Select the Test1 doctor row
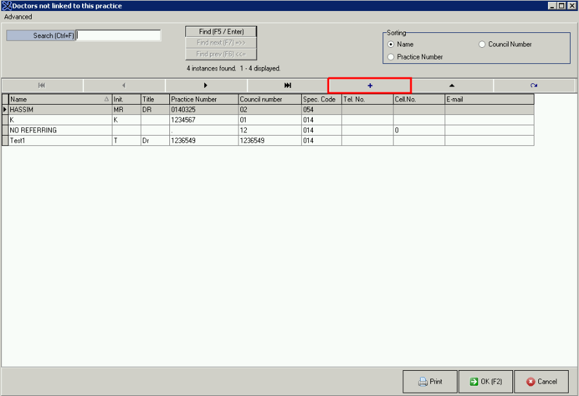 click(58, 140)
